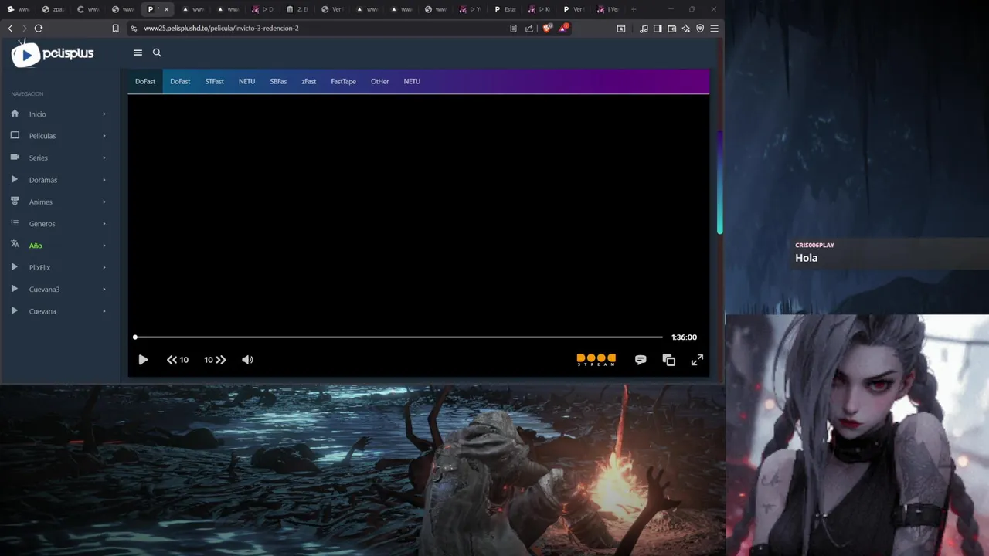Screen dimensions: 989x556
Task: Go to home via pelisplus logo
Action: (x=53, y=54)
